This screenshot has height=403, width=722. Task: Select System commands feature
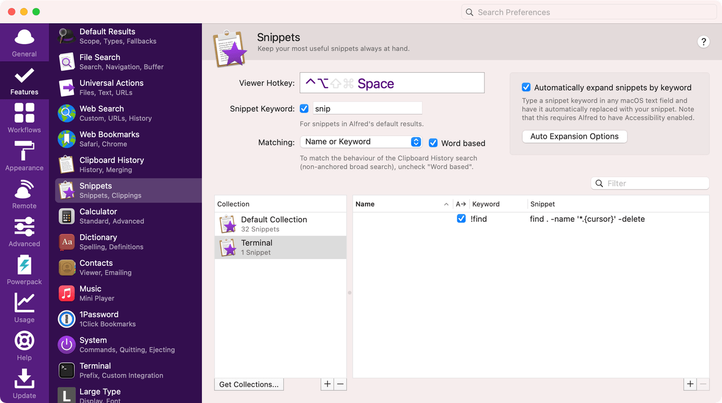[129, 345]
